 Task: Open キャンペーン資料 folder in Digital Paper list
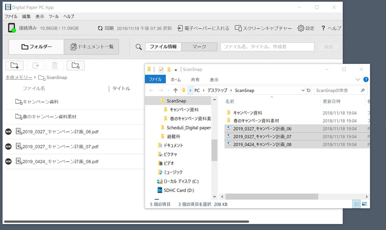coord(74,102)
